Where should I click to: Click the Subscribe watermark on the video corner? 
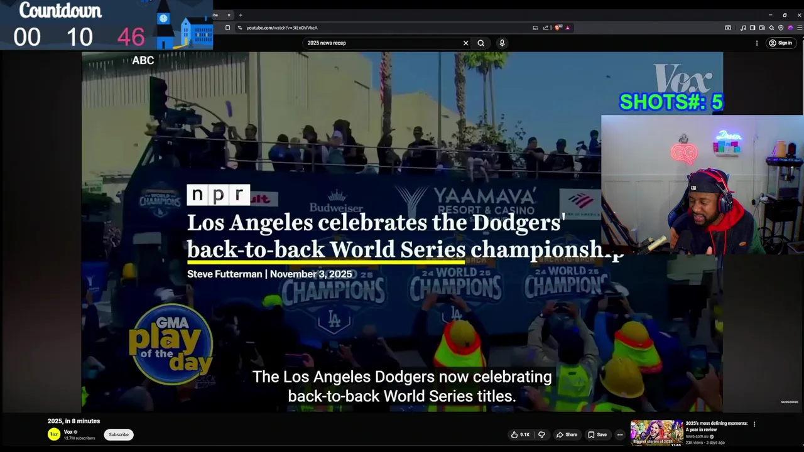(790, 402)
